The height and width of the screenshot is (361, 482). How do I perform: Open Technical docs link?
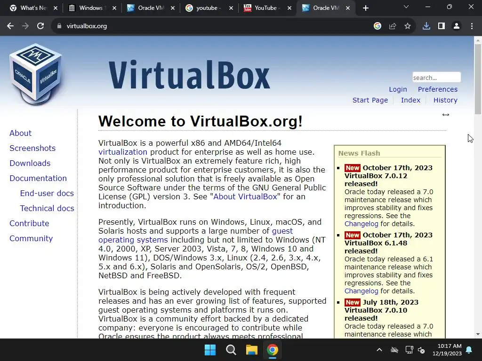[47, 208]
